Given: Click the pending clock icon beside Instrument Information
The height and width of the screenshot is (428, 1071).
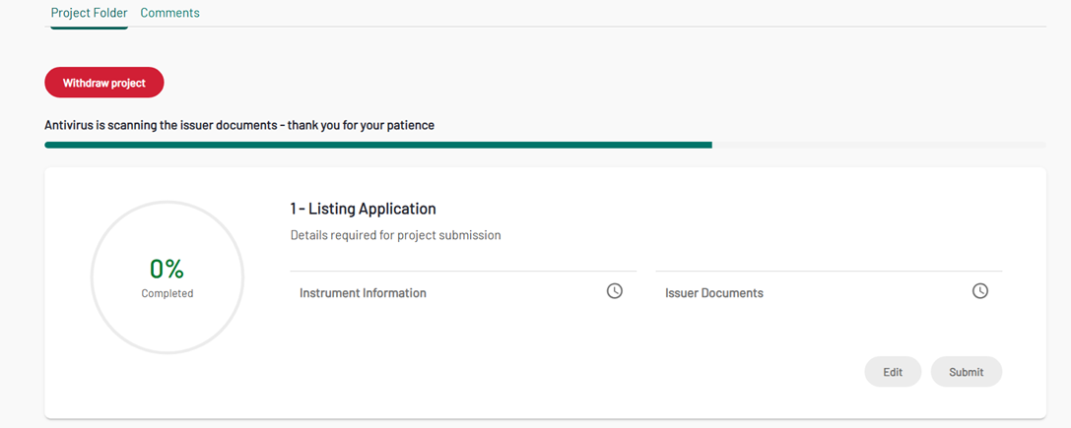Looking at the screenshot, I should click(615, 291).
